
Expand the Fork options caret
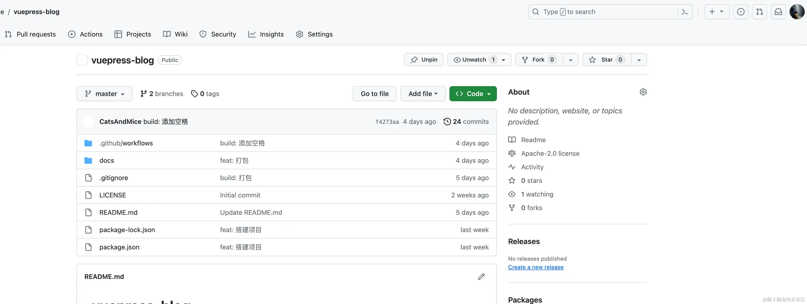(x=571, y=60)
